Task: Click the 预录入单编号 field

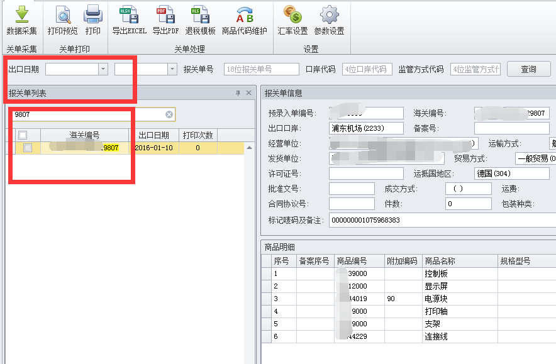Action: coord(366,113)
